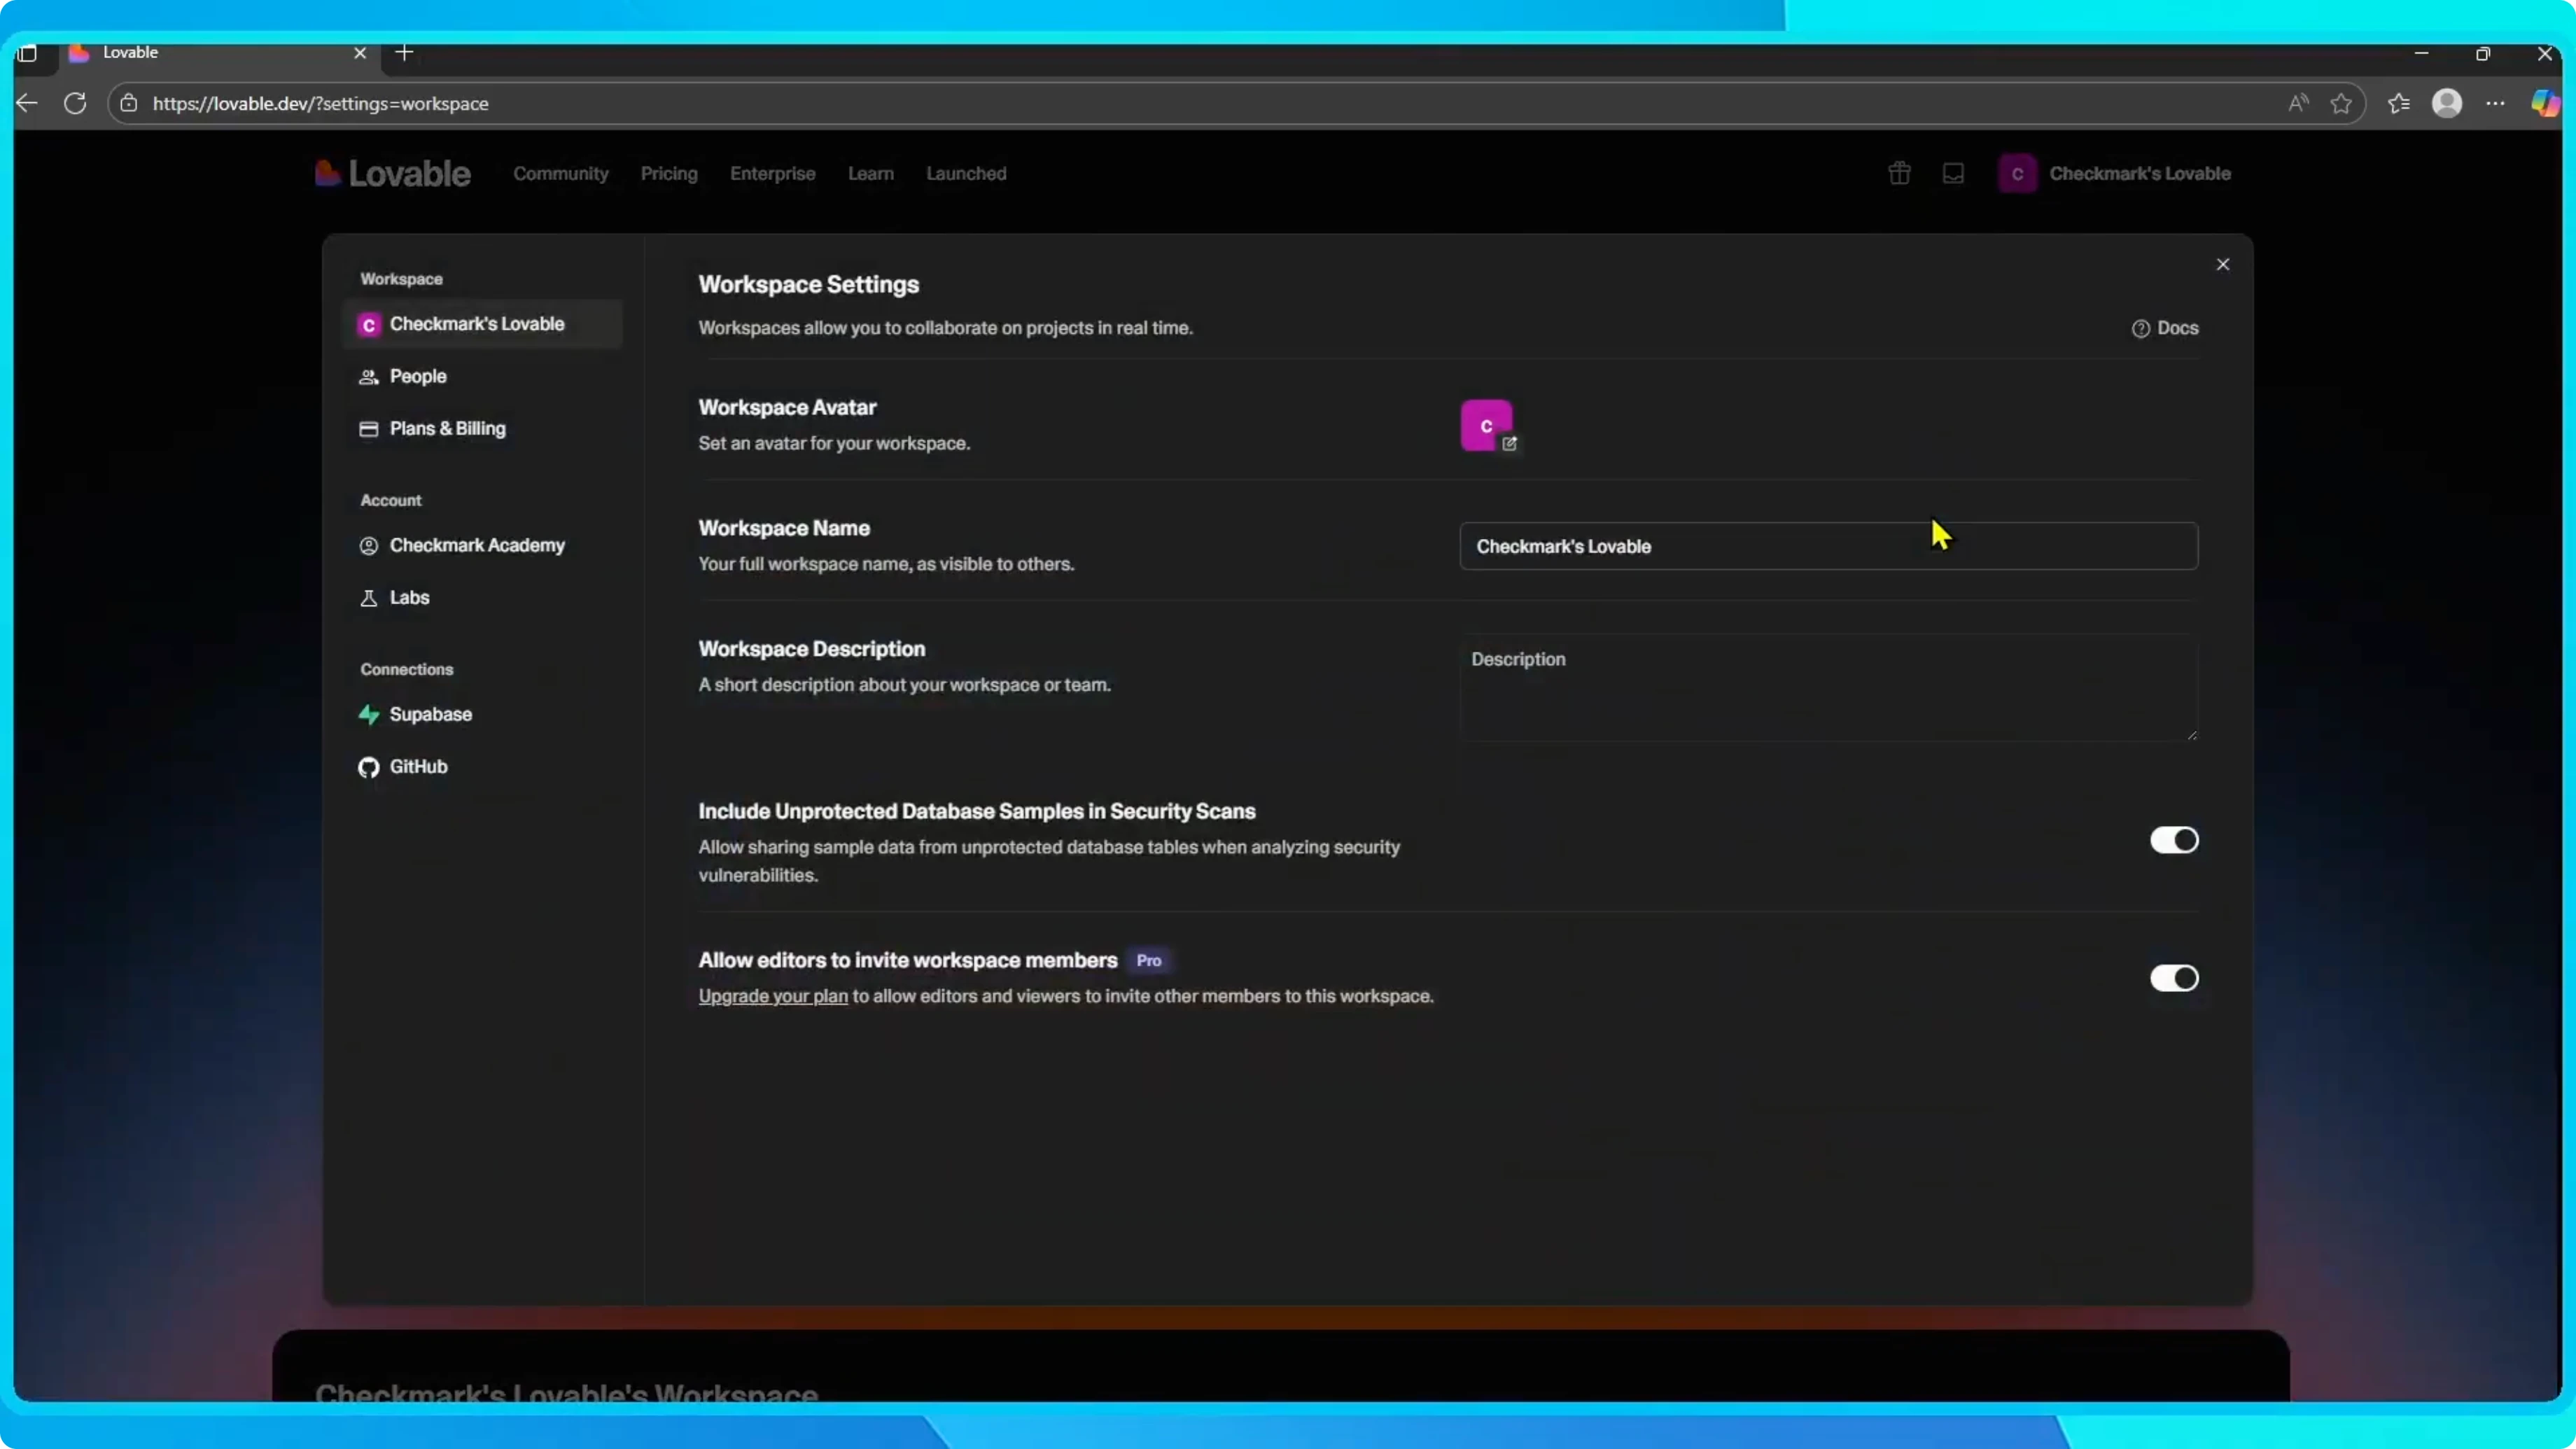Open the Enterprise page
This screenshot has width=2576, height=1449.
[x=772, y=174]
